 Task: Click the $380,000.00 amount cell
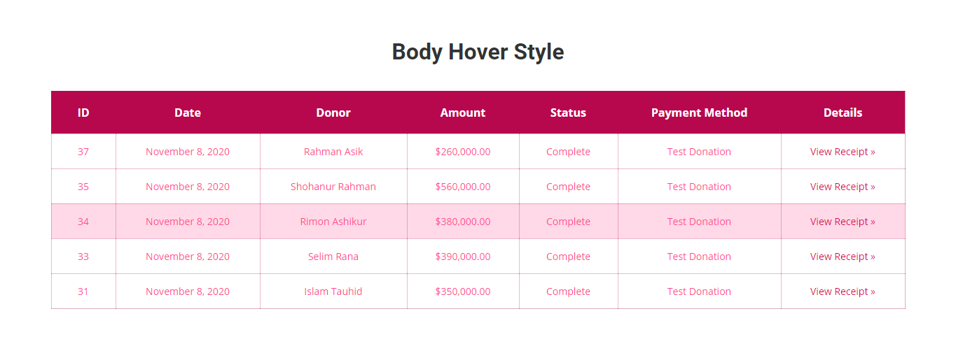(463, 222)
